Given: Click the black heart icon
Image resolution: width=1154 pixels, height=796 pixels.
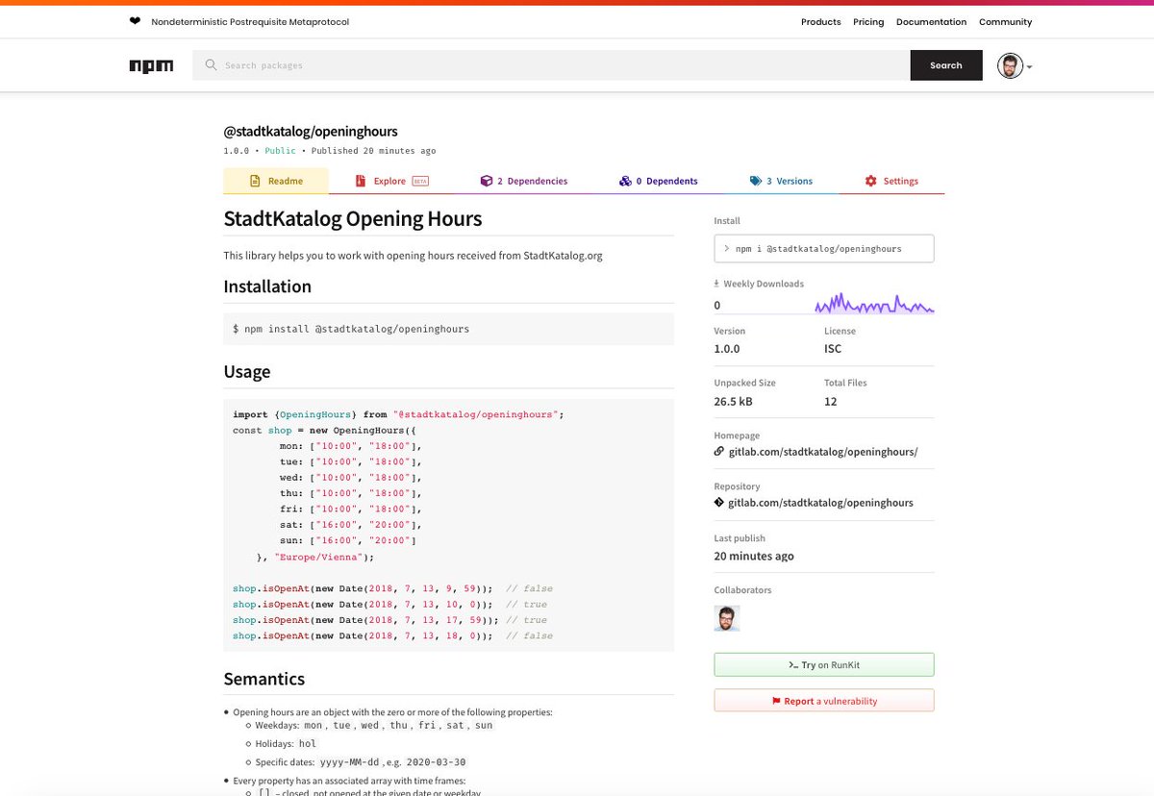Looking at the screenshot, I should coord(135,21).
